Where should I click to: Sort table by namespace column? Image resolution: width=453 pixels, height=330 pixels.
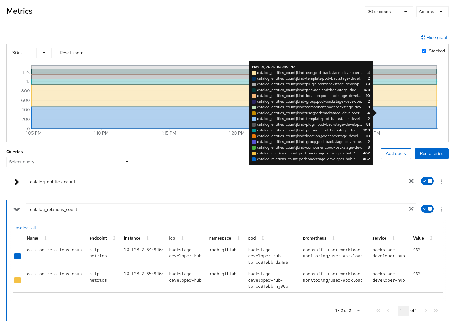pyautogui.click(x=224, y=238)
